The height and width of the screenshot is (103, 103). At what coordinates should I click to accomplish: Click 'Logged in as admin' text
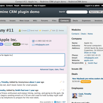(x=92, y=6)
